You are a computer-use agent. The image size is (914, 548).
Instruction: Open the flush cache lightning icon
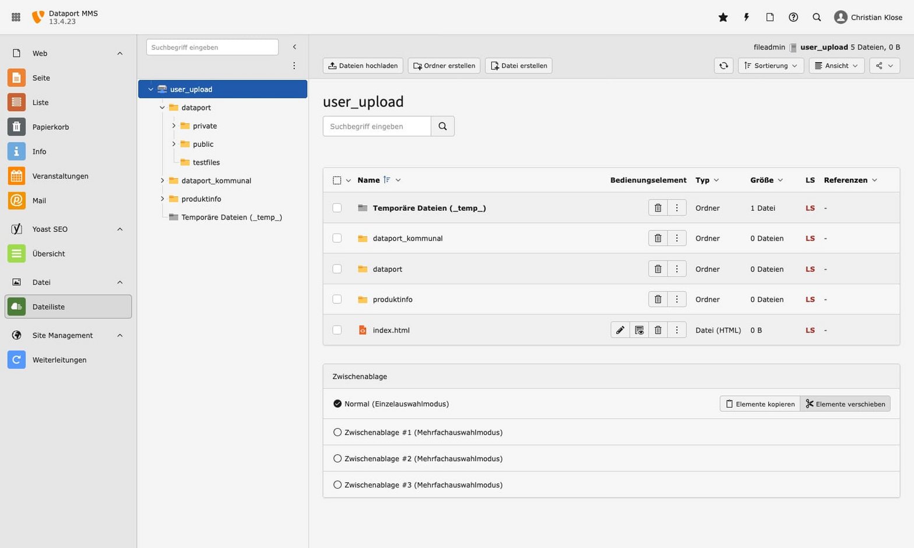(x=746, y=17)
